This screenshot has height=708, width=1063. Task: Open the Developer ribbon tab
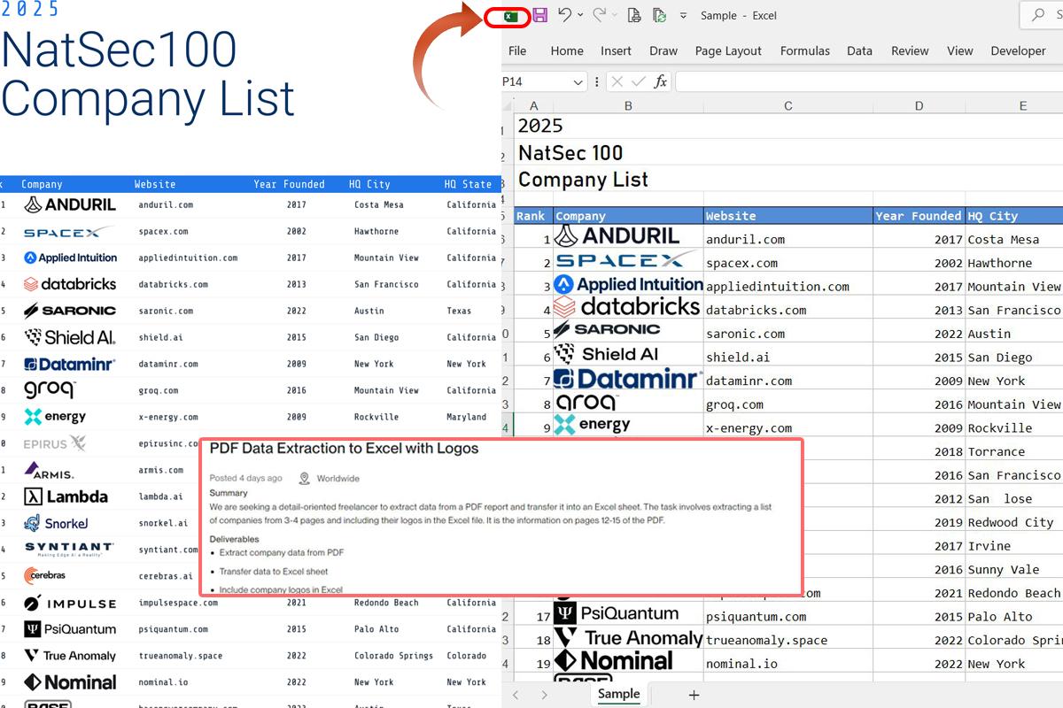pyautogui.click(x=1019, y=50)
